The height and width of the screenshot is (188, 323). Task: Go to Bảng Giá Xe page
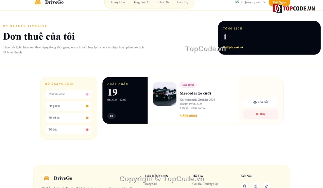point(141,2)
